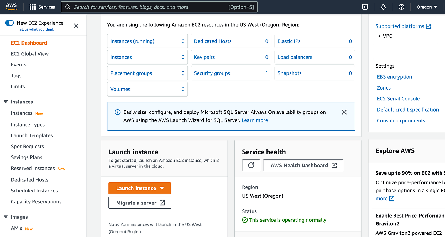Open the help question mark menu

tap(401, 7)
